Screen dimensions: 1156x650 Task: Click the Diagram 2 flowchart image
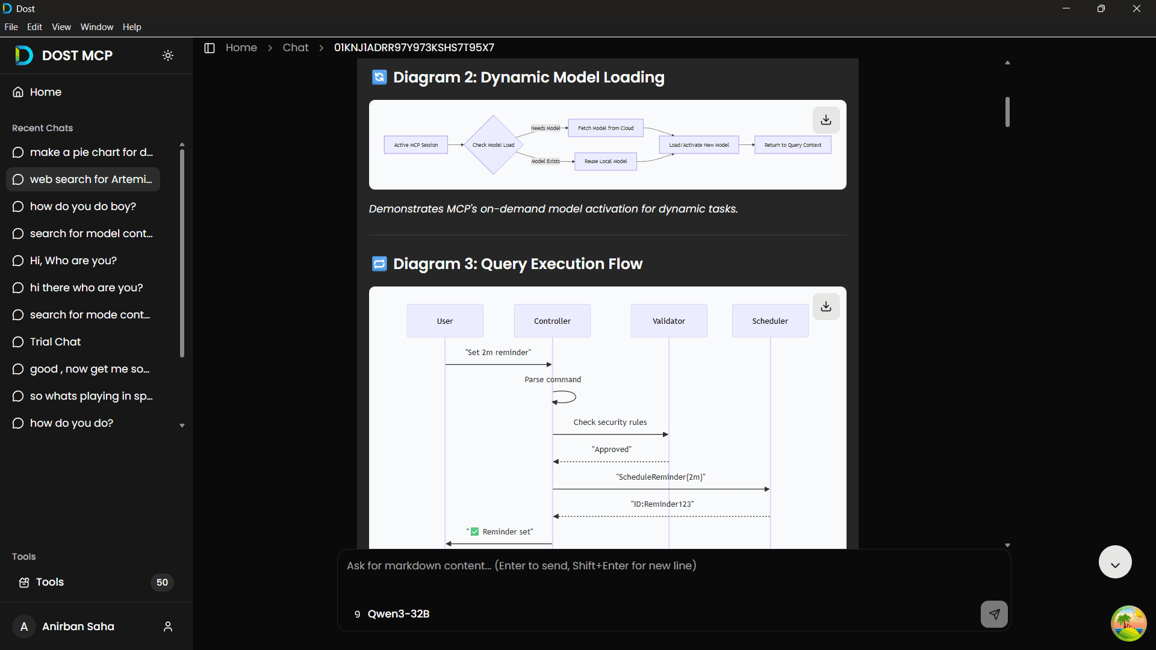point(608,145)
